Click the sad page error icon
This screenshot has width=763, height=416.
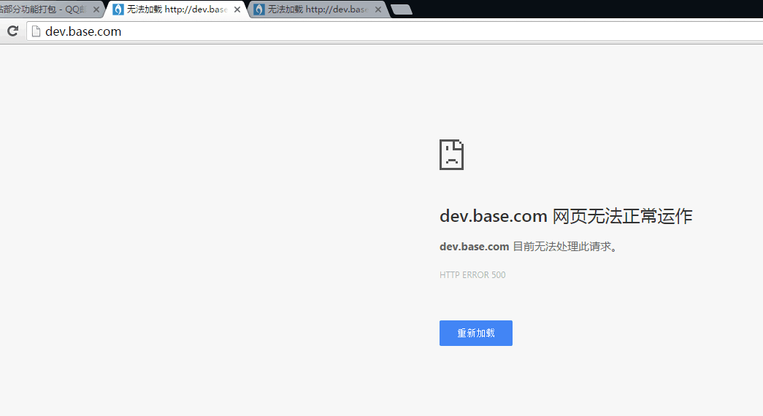(451, 155)
